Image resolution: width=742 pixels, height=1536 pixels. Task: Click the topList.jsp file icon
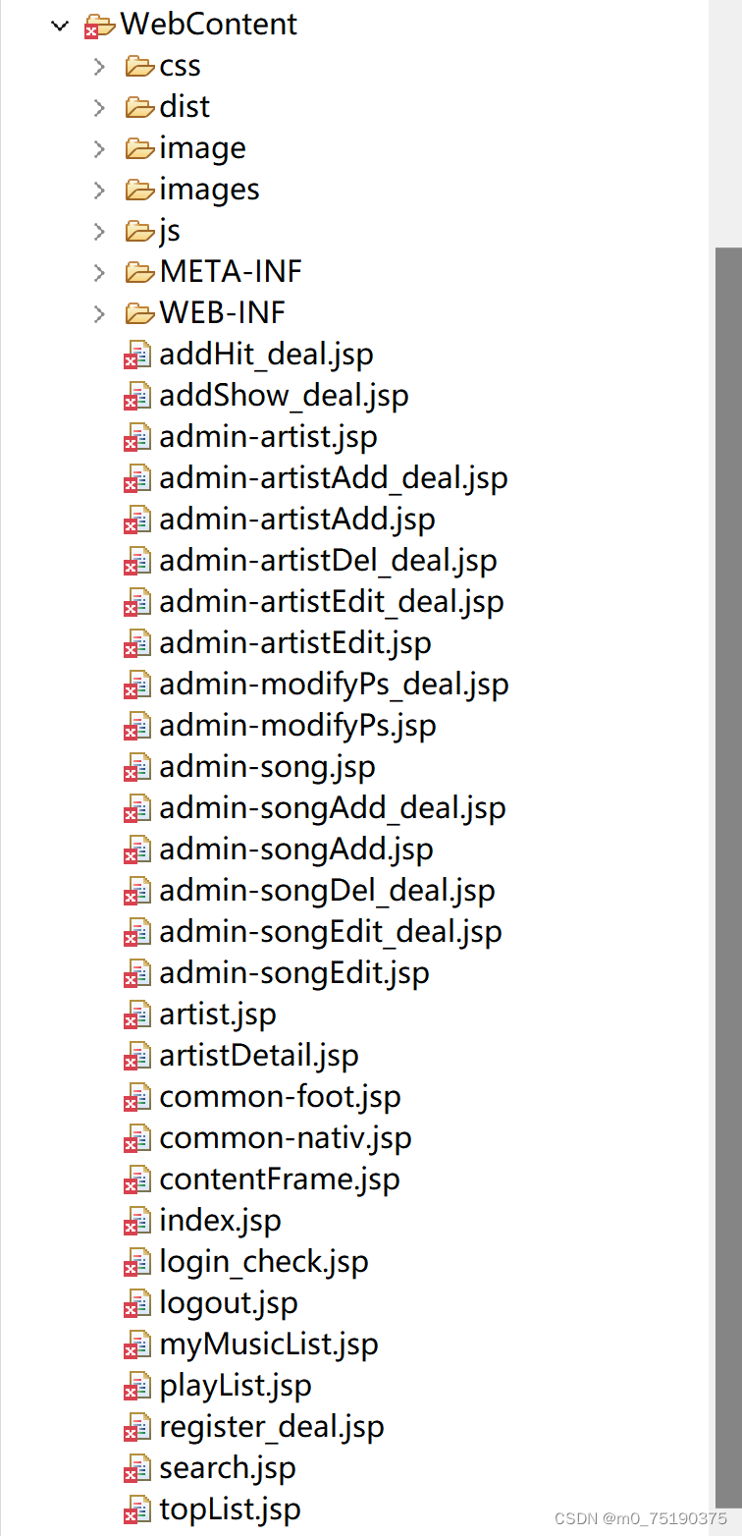tap(137, 1509)
